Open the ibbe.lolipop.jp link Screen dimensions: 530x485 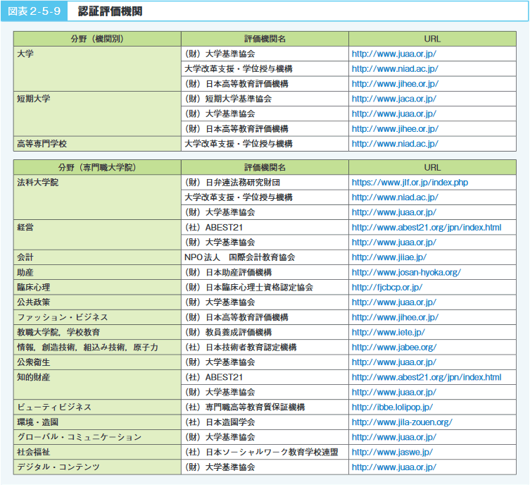(x=392, y=407)
